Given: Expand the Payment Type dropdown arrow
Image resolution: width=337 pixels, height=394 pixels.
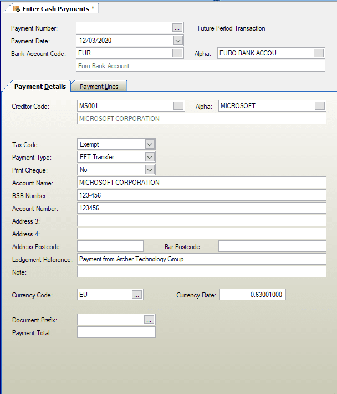Looking at the screenshot, I should point(150,157).
